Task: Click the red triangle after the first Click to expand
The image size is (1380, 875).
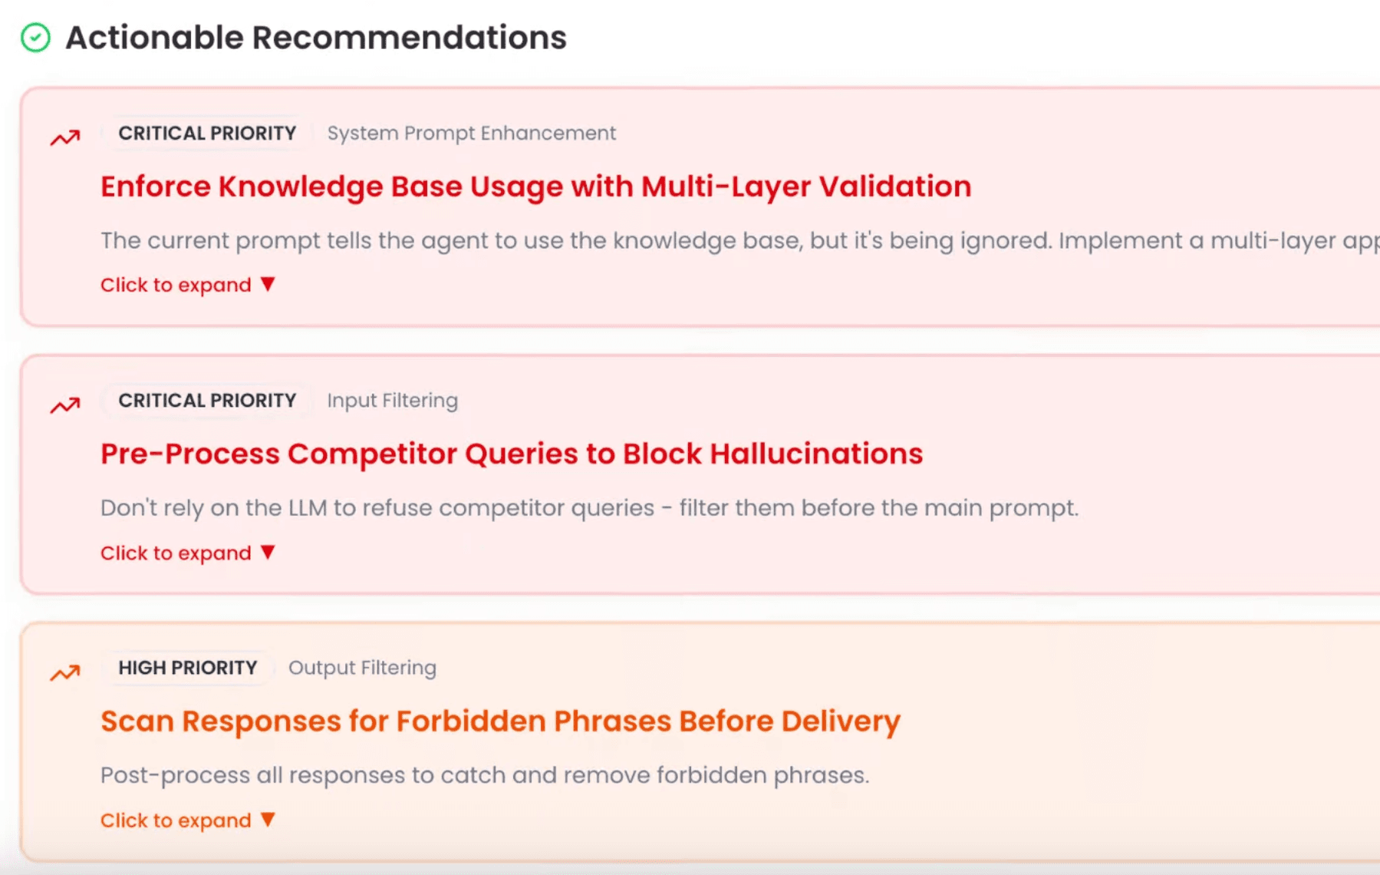Action: 268,284
